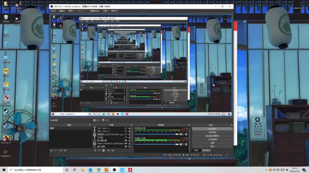
Task: Open the 文件(F) File menu
Action: [53, 11]
